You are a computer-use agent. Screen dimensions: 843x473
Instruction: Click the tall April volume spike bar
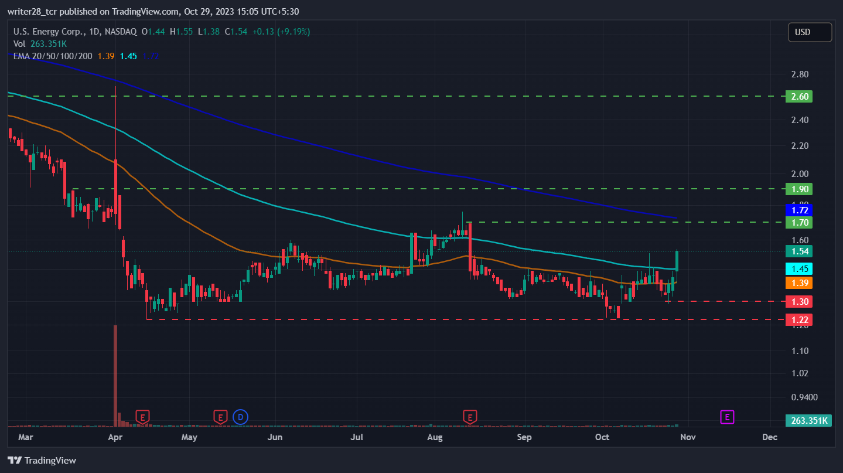tap(115, 375)
